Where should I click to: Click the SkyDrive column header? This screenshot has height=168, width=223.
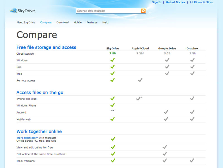pyautogui.click(x=113, y=48)
